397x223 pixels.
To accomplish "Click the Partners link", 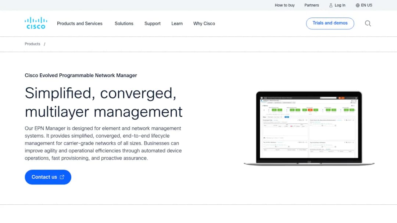I will (x=312, y=5).
